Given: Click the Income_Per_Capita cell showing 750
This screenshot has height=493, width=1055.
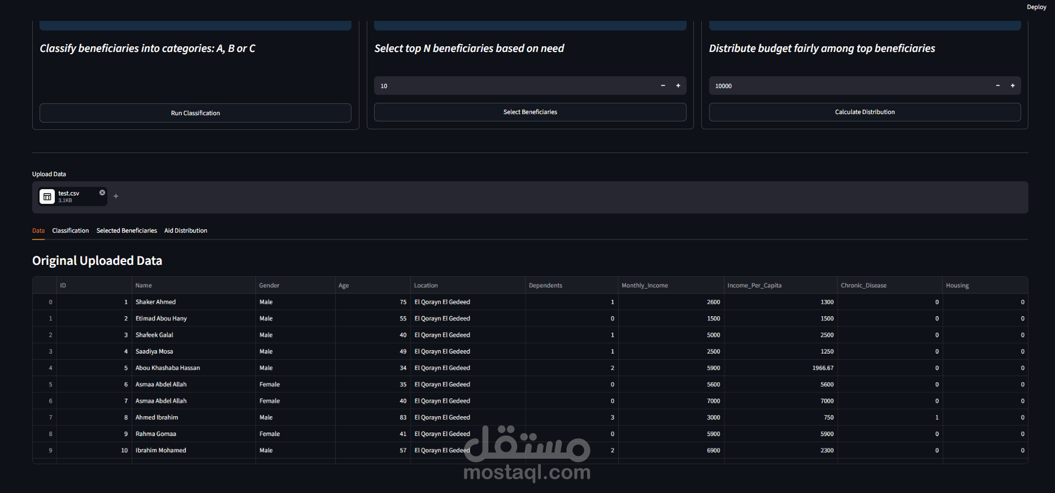Looking at the screenshot, I should click(780, 417).
